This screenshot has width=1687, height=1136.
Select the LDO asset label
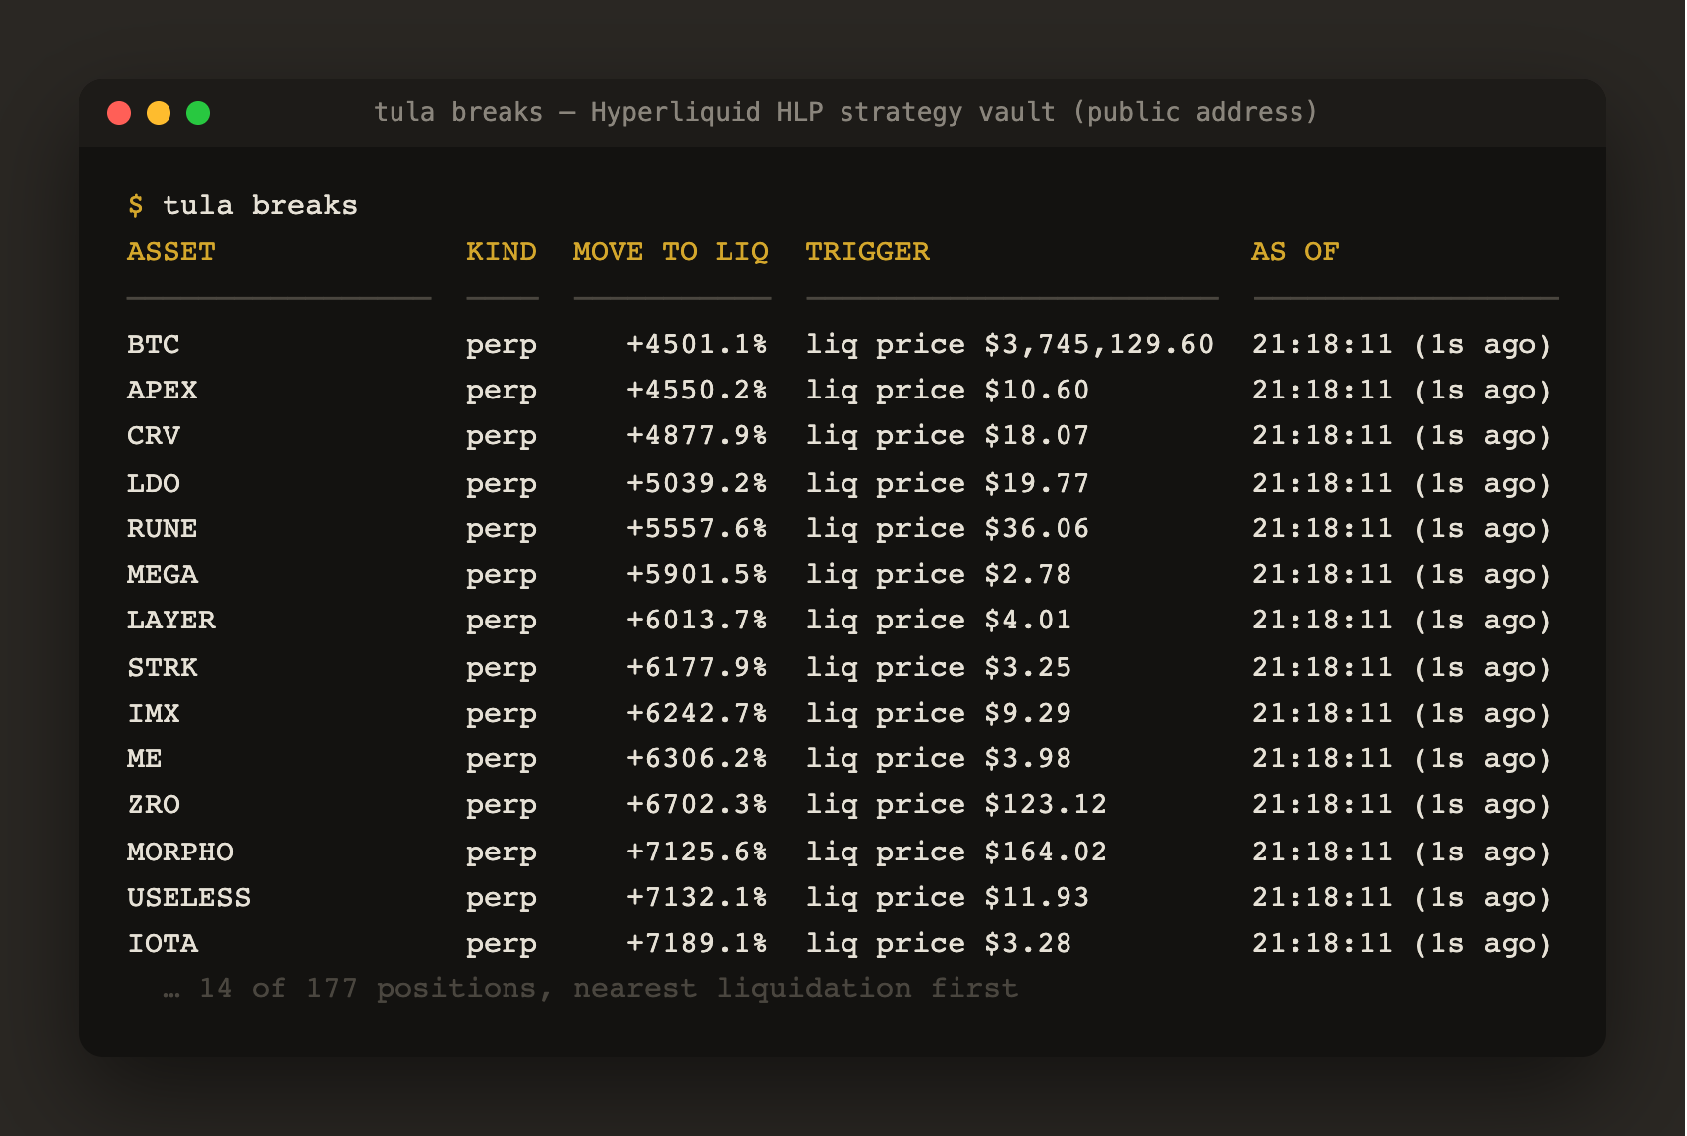(x=154, y=484)
